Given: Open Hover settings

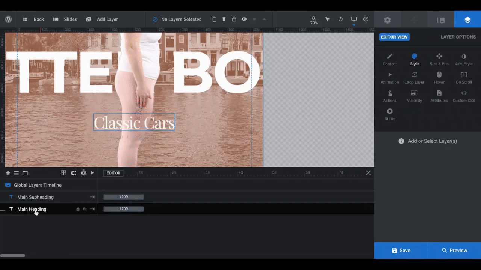Looking at the screenshot, I should (x=439, y=78).
